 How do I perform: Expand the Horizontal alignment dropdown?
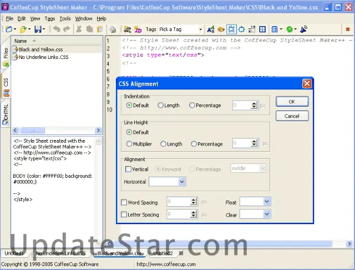[181, 182]
